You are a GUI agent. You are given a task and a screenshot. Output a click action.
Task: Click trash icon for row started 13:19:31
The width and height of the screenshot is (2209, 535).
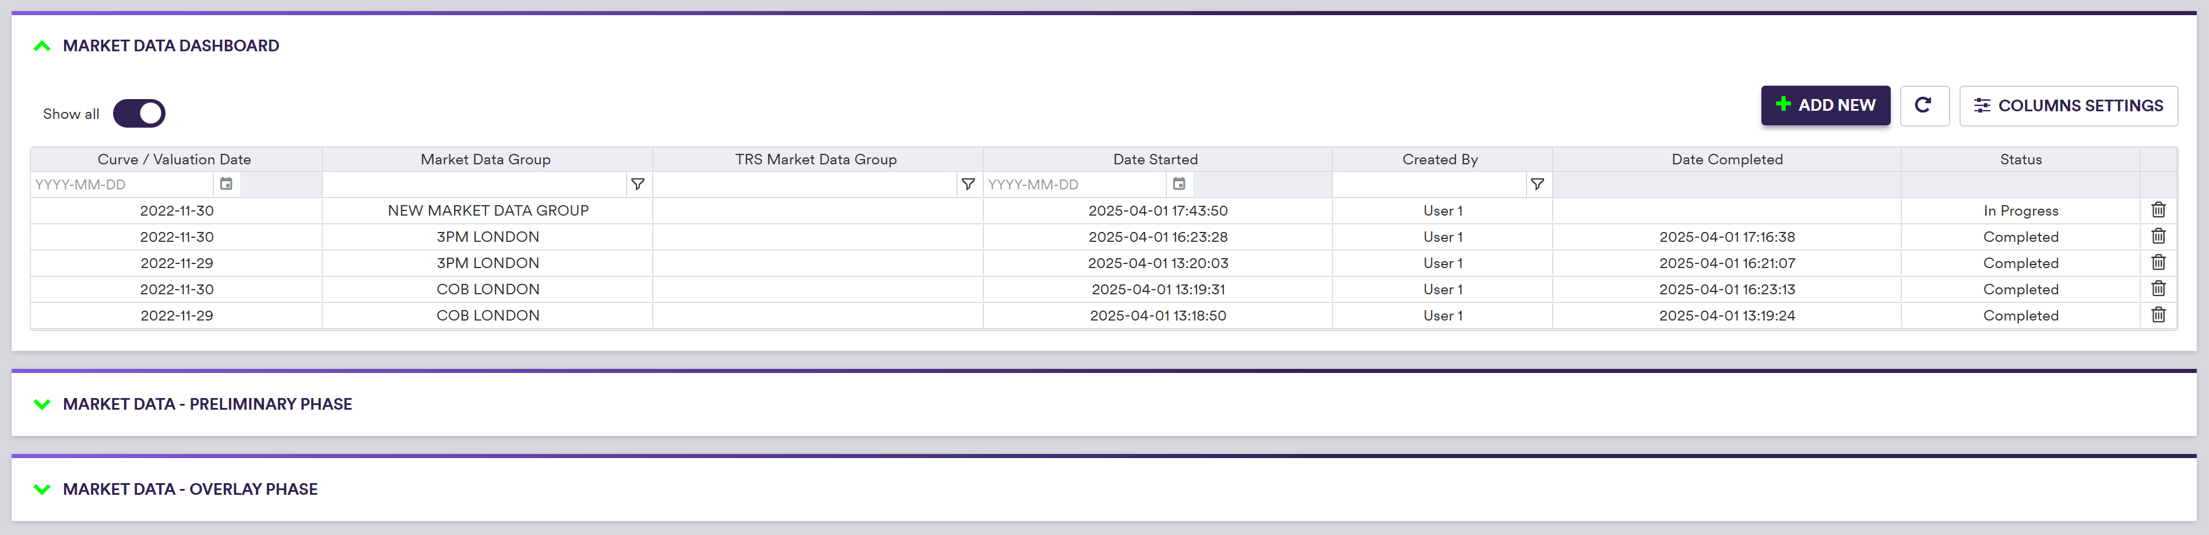[2158, 289]
